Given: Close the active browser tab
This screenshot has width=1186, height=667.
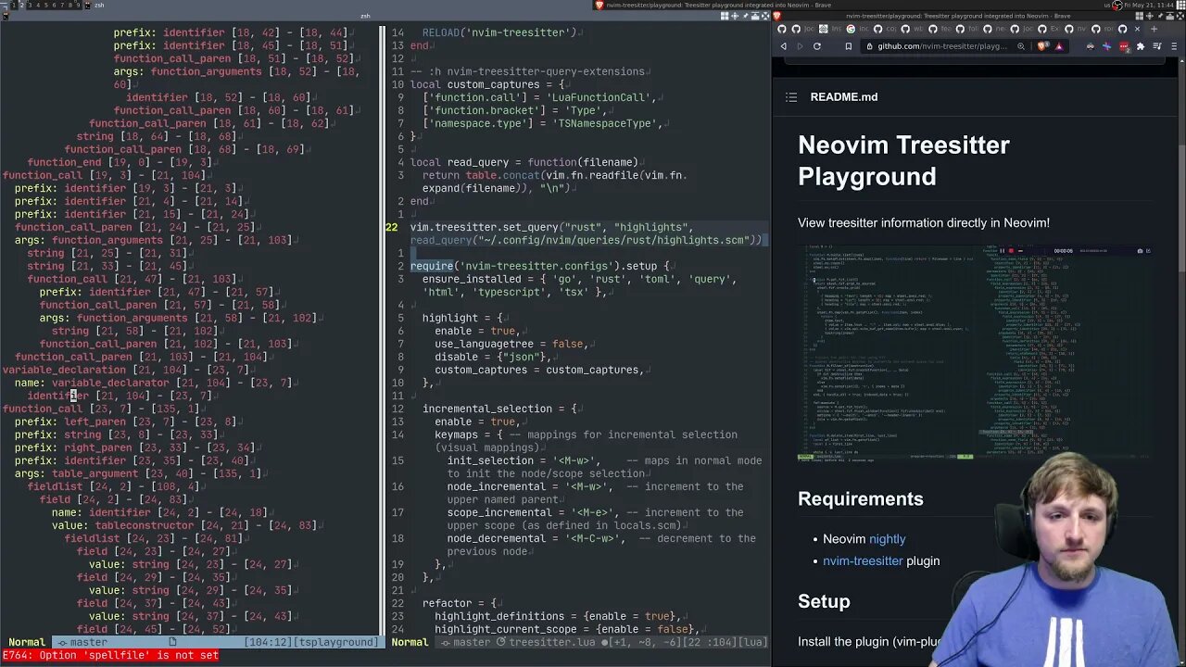Looking at the screenshot, I should [1137, 29].
